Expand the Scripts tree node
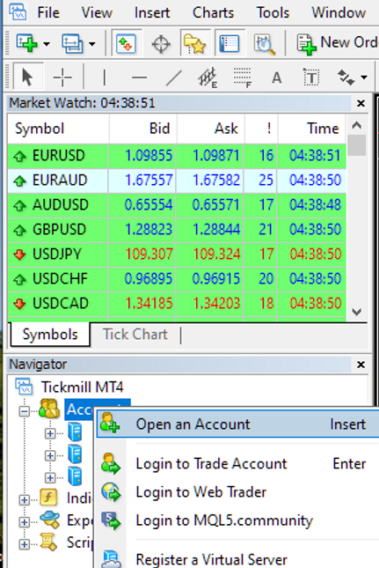 point(25,544)
